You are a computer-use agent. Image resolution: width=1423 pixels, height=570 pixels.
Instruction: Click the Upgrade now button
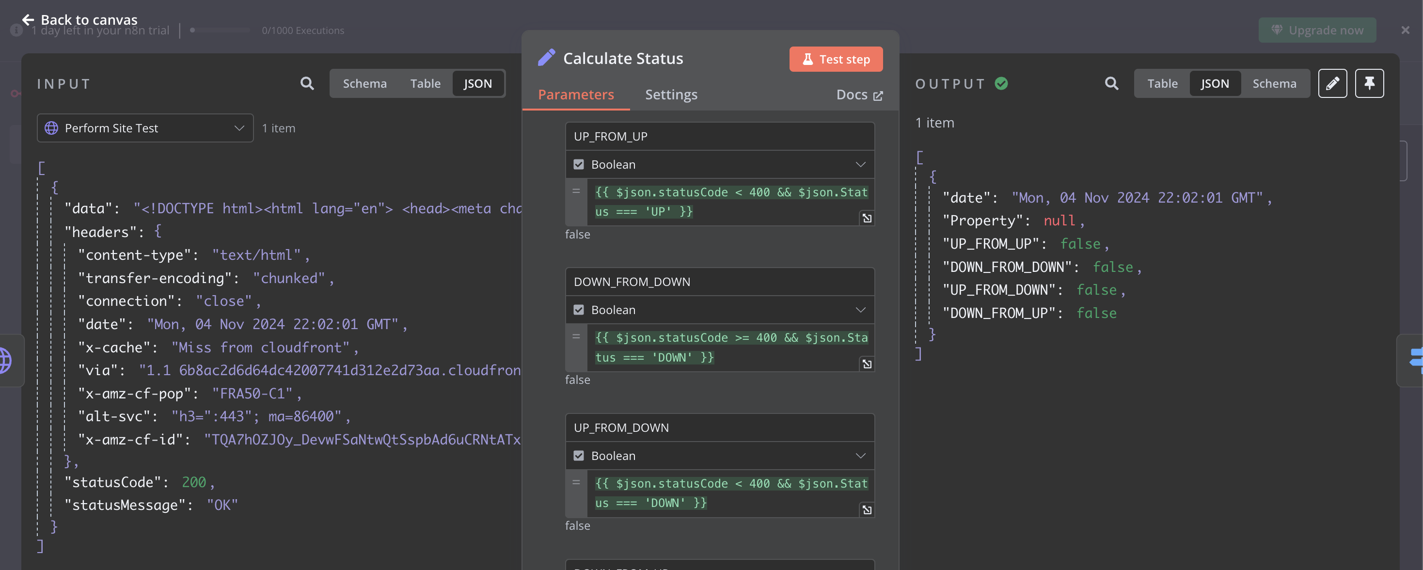click(x=1317, y=31)
